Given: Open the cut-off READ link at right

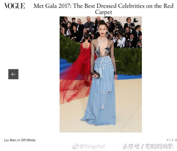Looking at the screenshot, I should (x=171, y=140).
